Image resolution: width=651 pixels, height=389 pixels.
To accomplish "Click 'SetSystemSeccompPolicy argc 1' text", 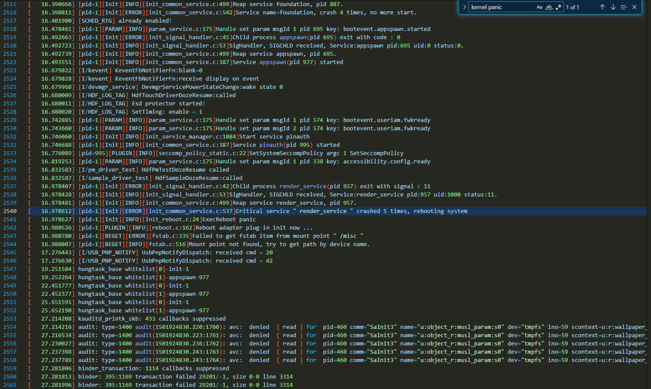I will click(298, 153).
